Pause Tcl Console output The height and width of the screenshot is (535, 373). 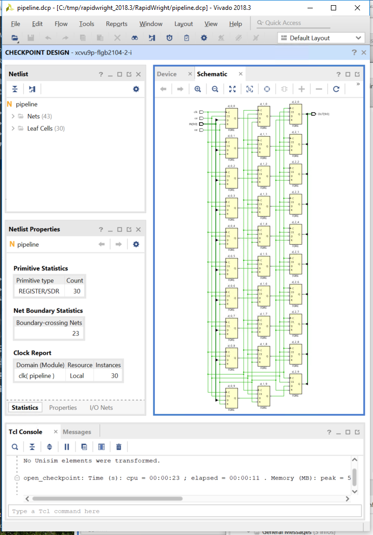coord(67,447)
